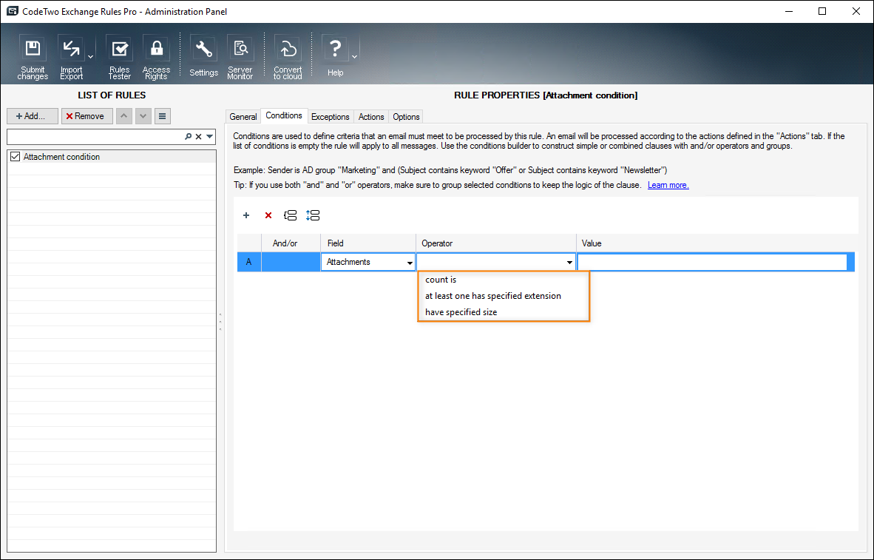Move selected rule down
This screenshot has width=874, height=560.
pos(143,116)
